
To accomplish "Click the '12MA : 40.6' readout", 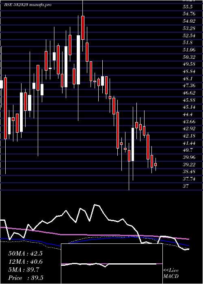I will (25, 262).
